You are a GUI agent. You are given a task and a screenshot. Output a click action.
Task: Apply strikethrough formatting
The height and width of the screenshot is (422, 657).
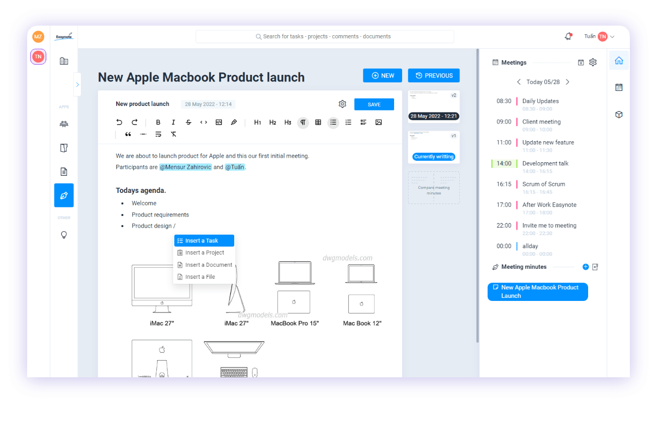point(189,122)
